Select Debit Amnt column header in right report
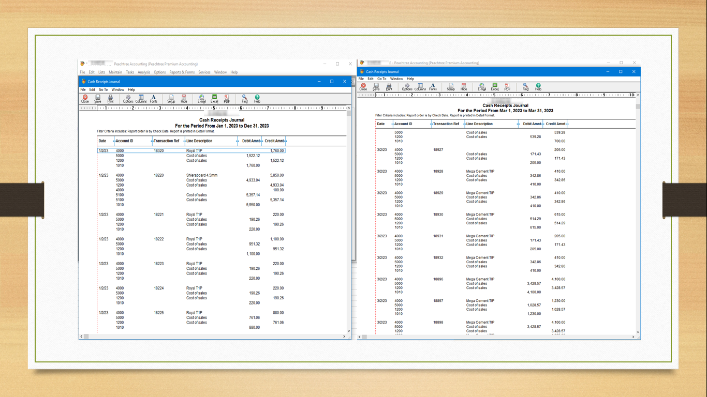Image resolution: width=707 pixels, height=397 pixels. coord(532,124)
